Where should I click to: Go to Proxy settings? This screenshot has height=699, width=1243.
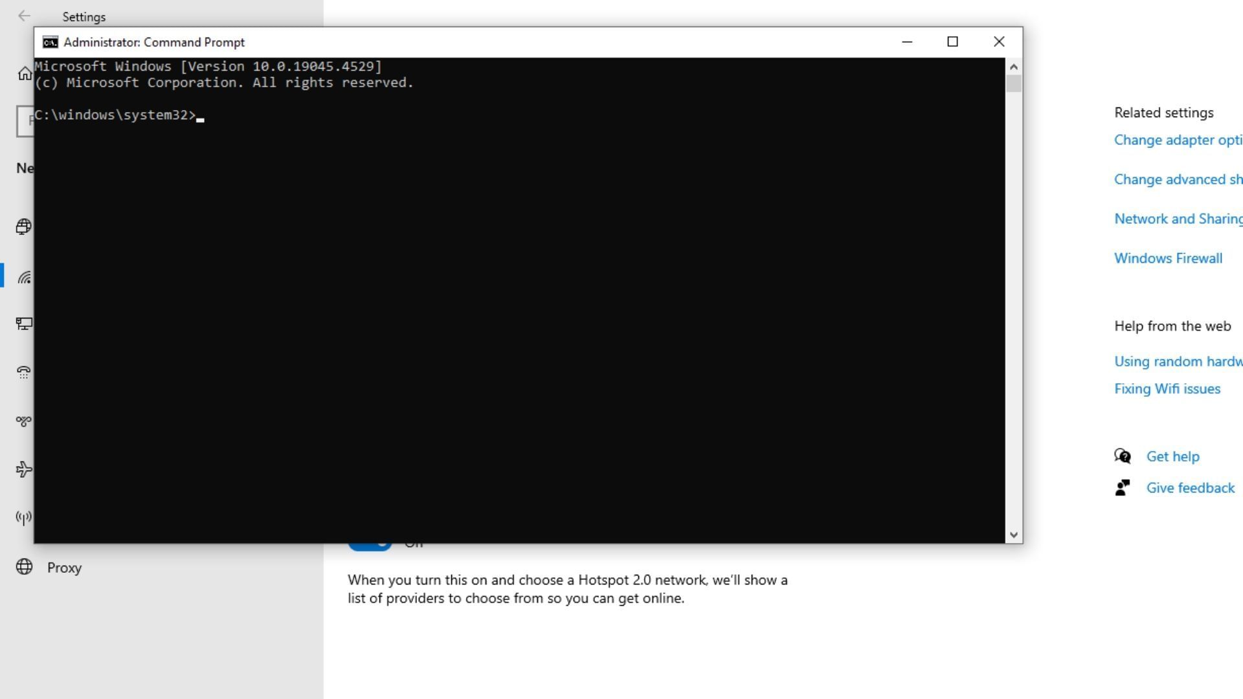click(x=63, y=568)
